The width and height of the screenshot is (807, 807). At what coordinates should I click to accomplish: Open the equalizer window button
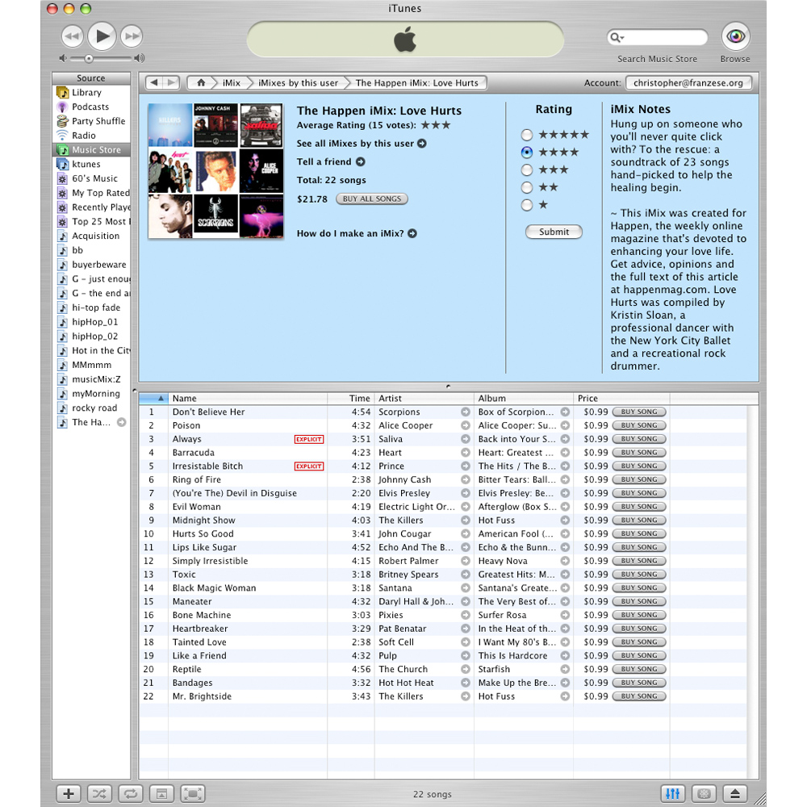pos(673,793)
